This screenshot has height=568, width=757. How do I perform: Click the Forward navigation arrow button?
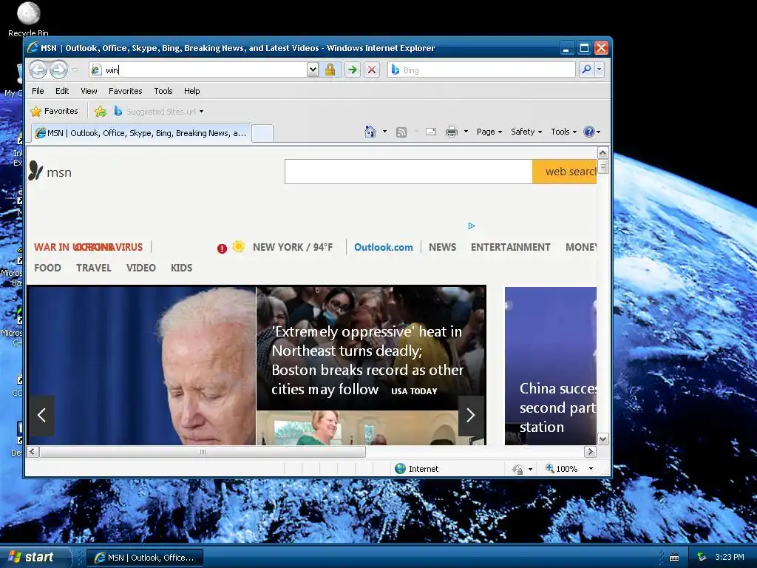pos(59,70)
